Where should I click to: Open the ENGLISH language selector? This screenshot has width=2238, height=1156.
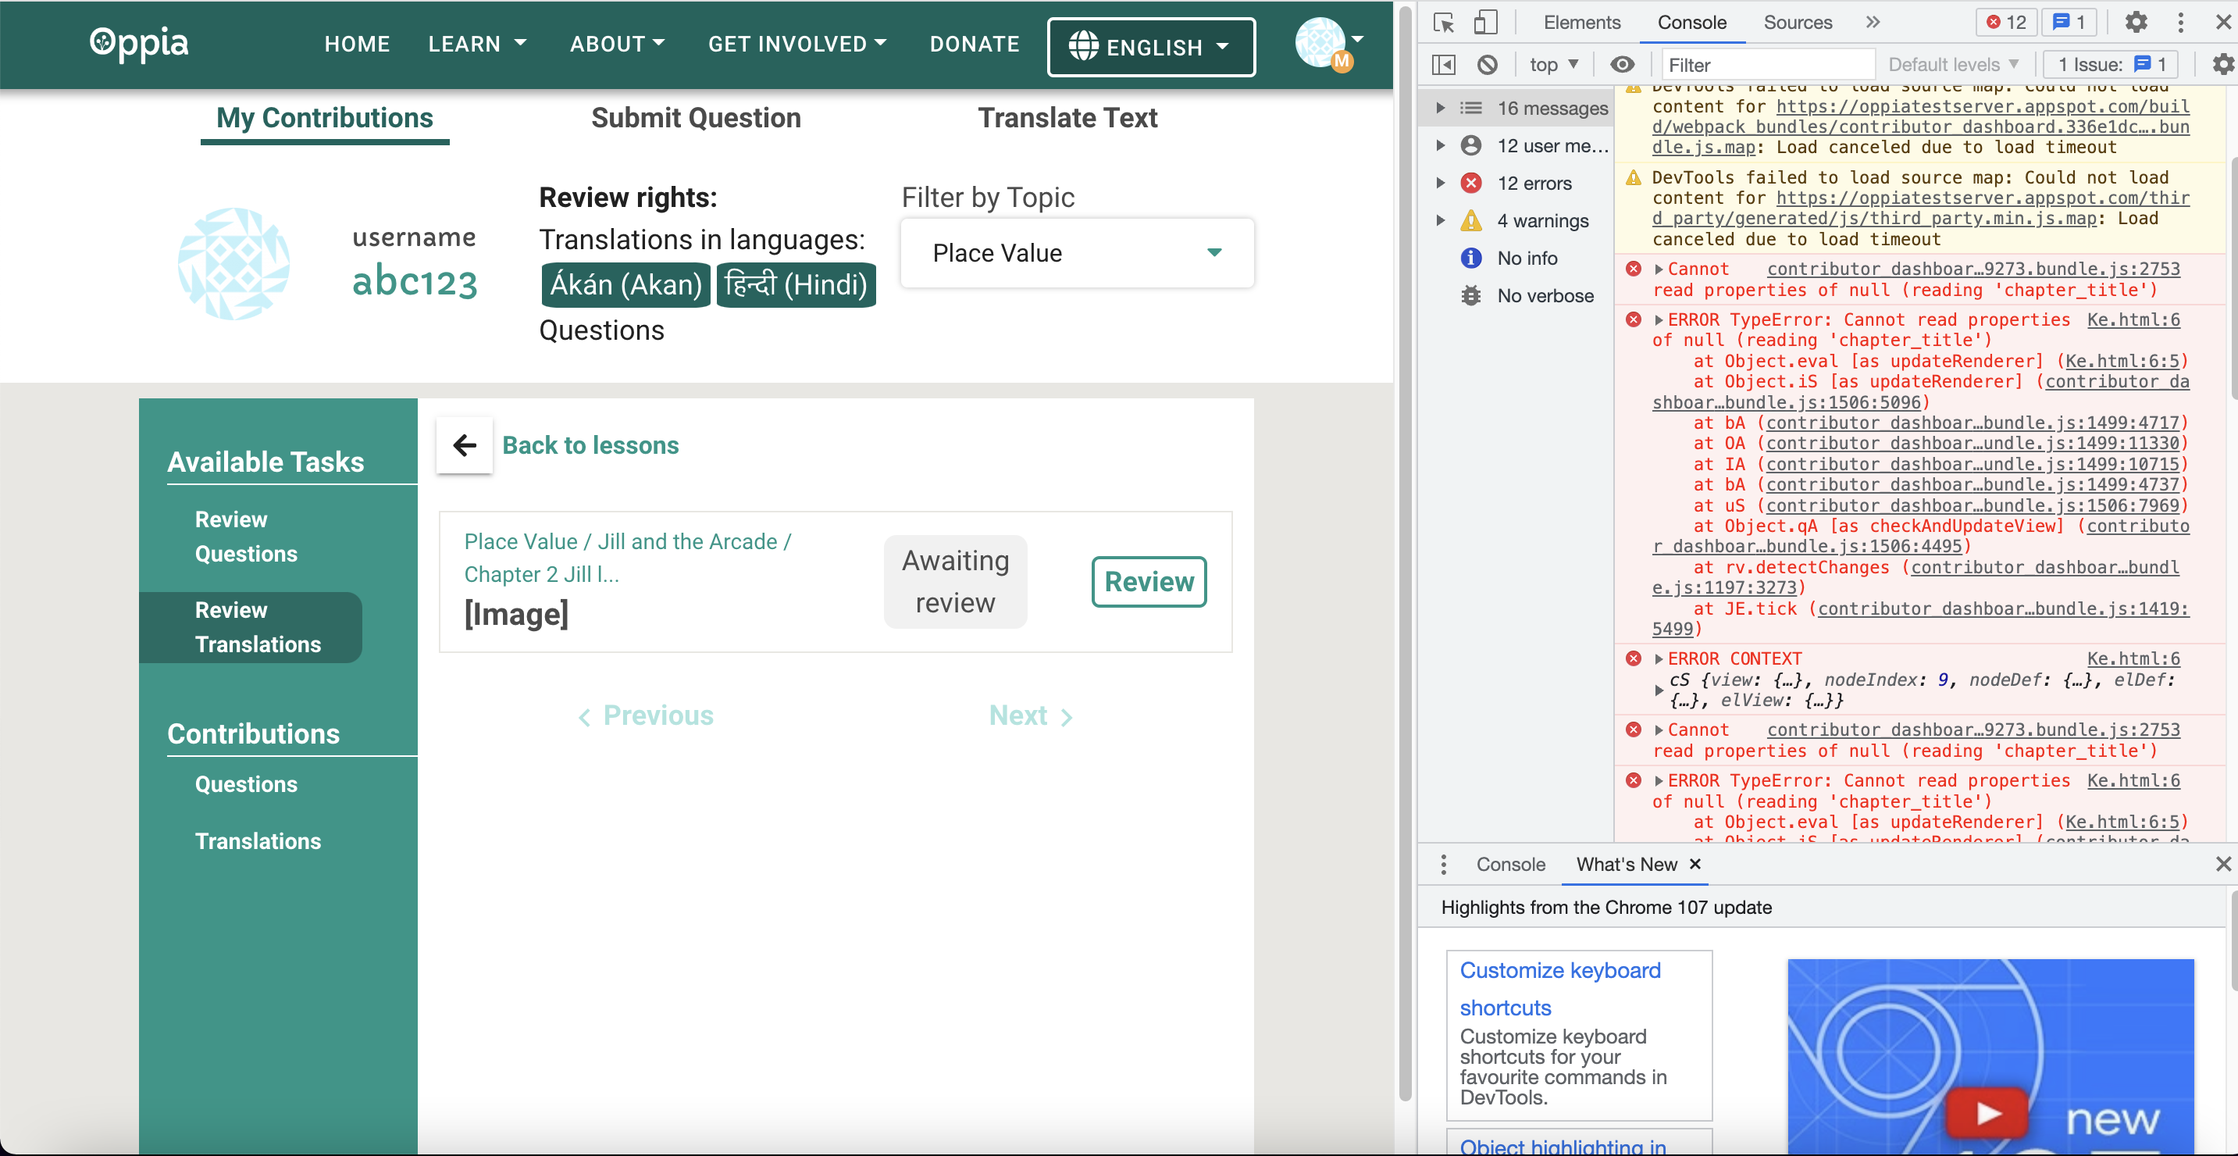(1150, 46)
